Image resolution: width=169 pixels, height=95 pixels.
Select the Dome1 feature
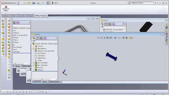(x=40, y=68)
